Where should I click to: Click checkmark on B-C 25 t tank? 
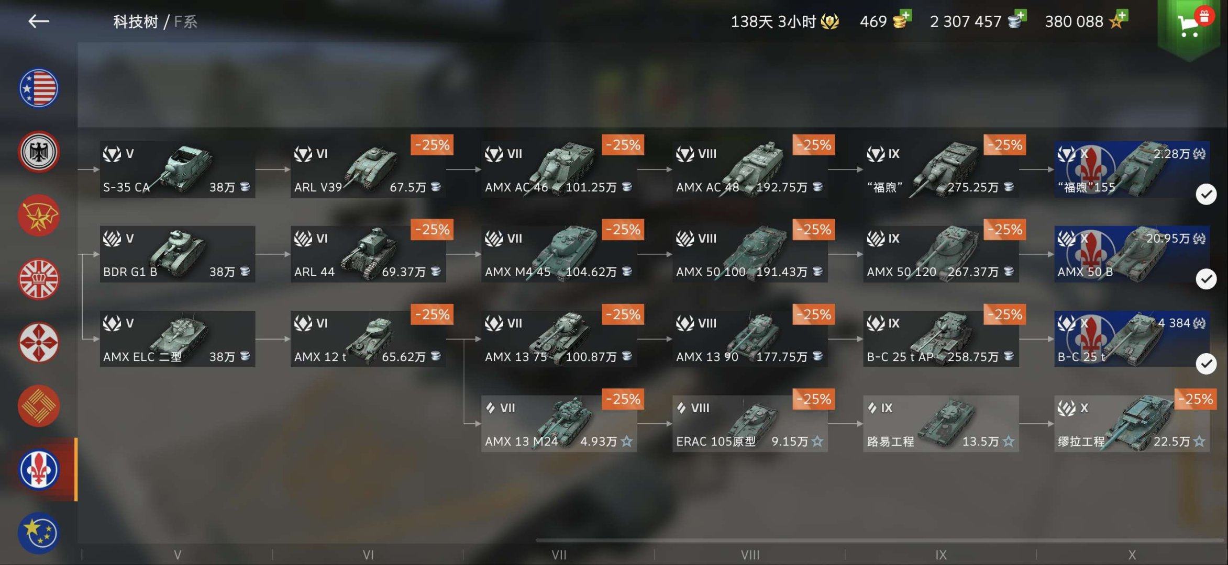1206,364
